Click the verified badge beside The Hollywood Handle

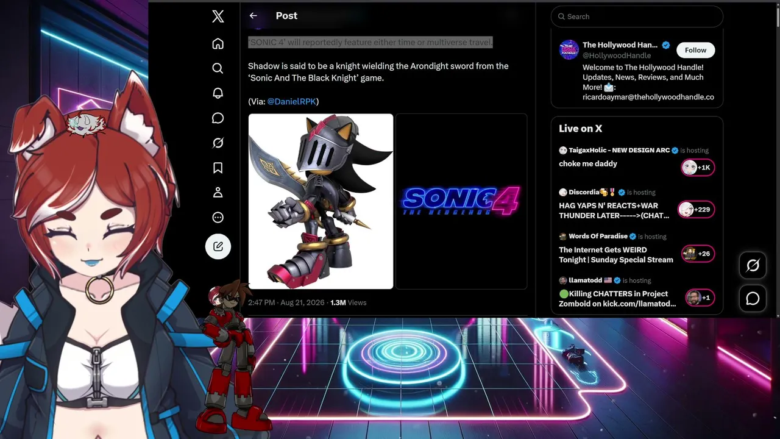tap(666, 45)
